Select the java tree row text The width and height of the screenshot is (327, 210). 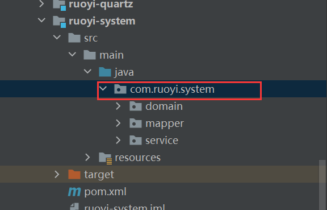124,72
